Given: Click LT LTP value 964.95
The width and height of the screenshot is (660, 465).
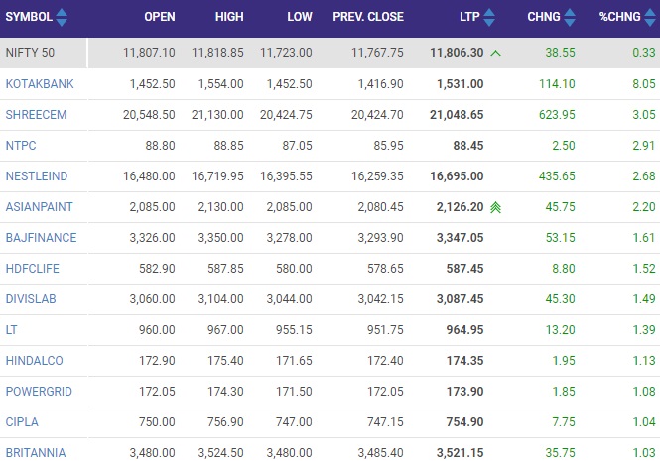Looking at the screenshot, I should pos(465,329).
